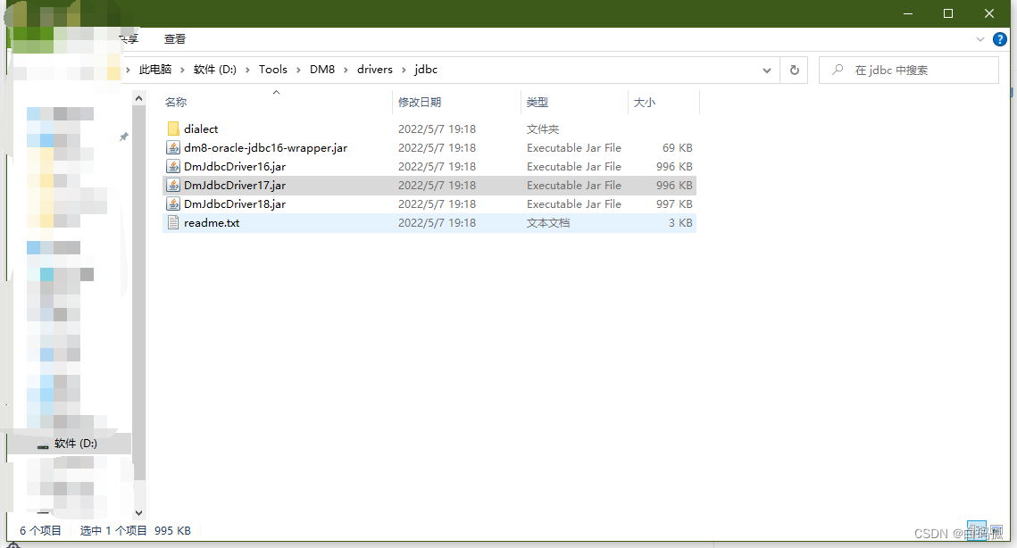The image size is (1017, 548).
Task: Click the date cell of the dialect row
Action: point(438,129)
